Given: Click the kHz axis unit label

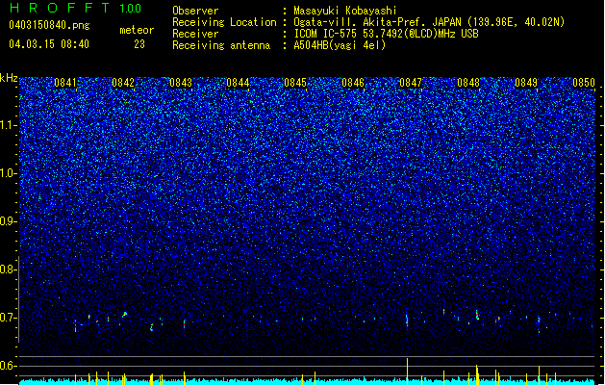Looking at the screenshot, I should tap(9, 78).
